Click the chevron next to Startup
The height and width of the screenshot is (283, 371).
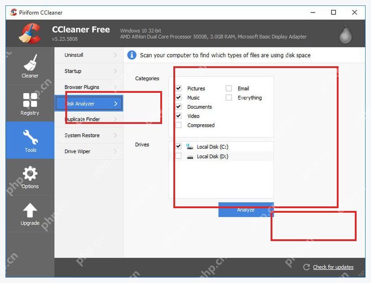[x=115, y=71]
